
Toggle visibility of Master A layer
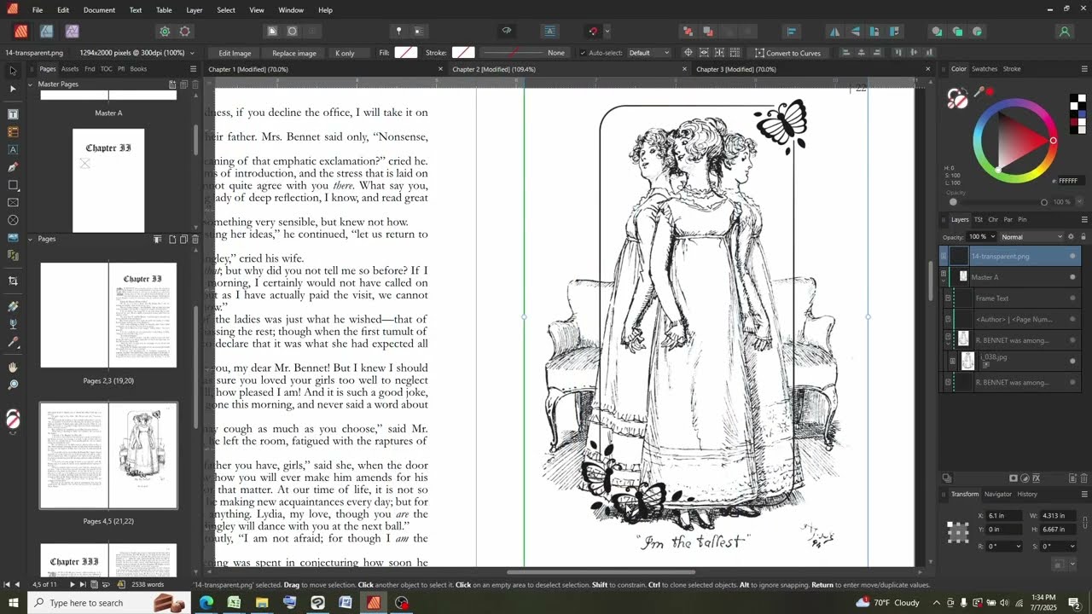pyautogui.click(x=1072, y=277)
